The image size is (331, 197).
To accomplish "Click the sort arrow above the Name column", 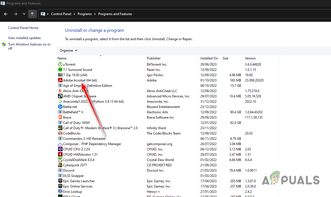I will pyautogui.click(x=100, y=55).
